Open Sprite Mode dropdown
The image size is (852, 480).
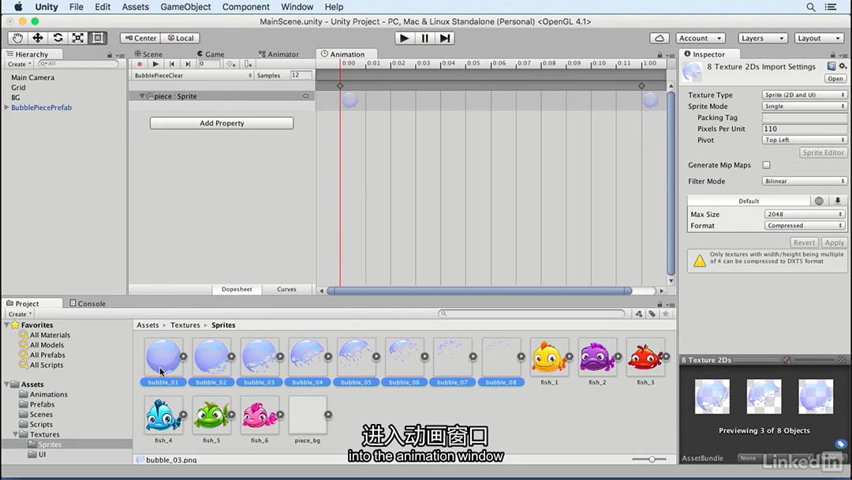pos(804,106)
